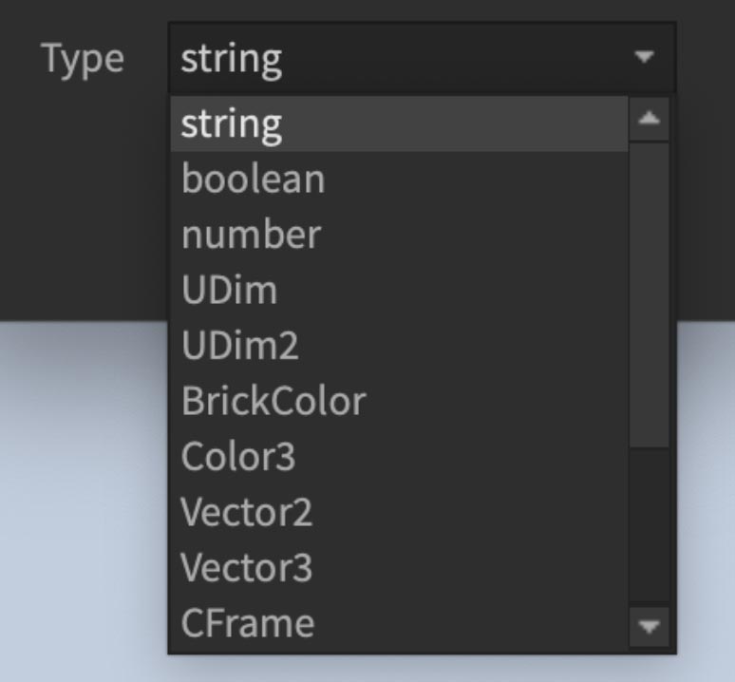Click the list scrollbar thumb

coord(650,295)
